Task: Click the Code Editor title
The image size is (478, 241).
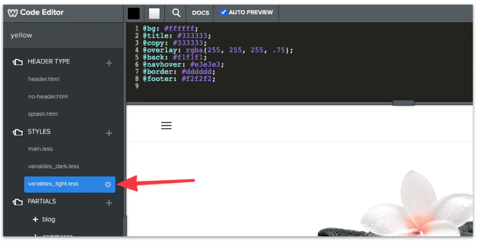Action: (42, 13)
